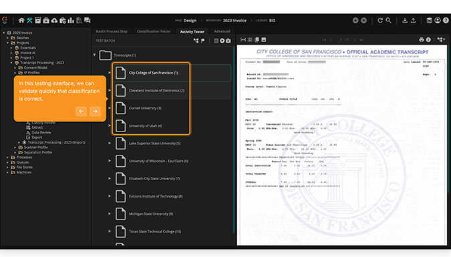Viewport: 451px width, 257px height.
Task: Click the navigate forward round button
Action: point(364,21)
